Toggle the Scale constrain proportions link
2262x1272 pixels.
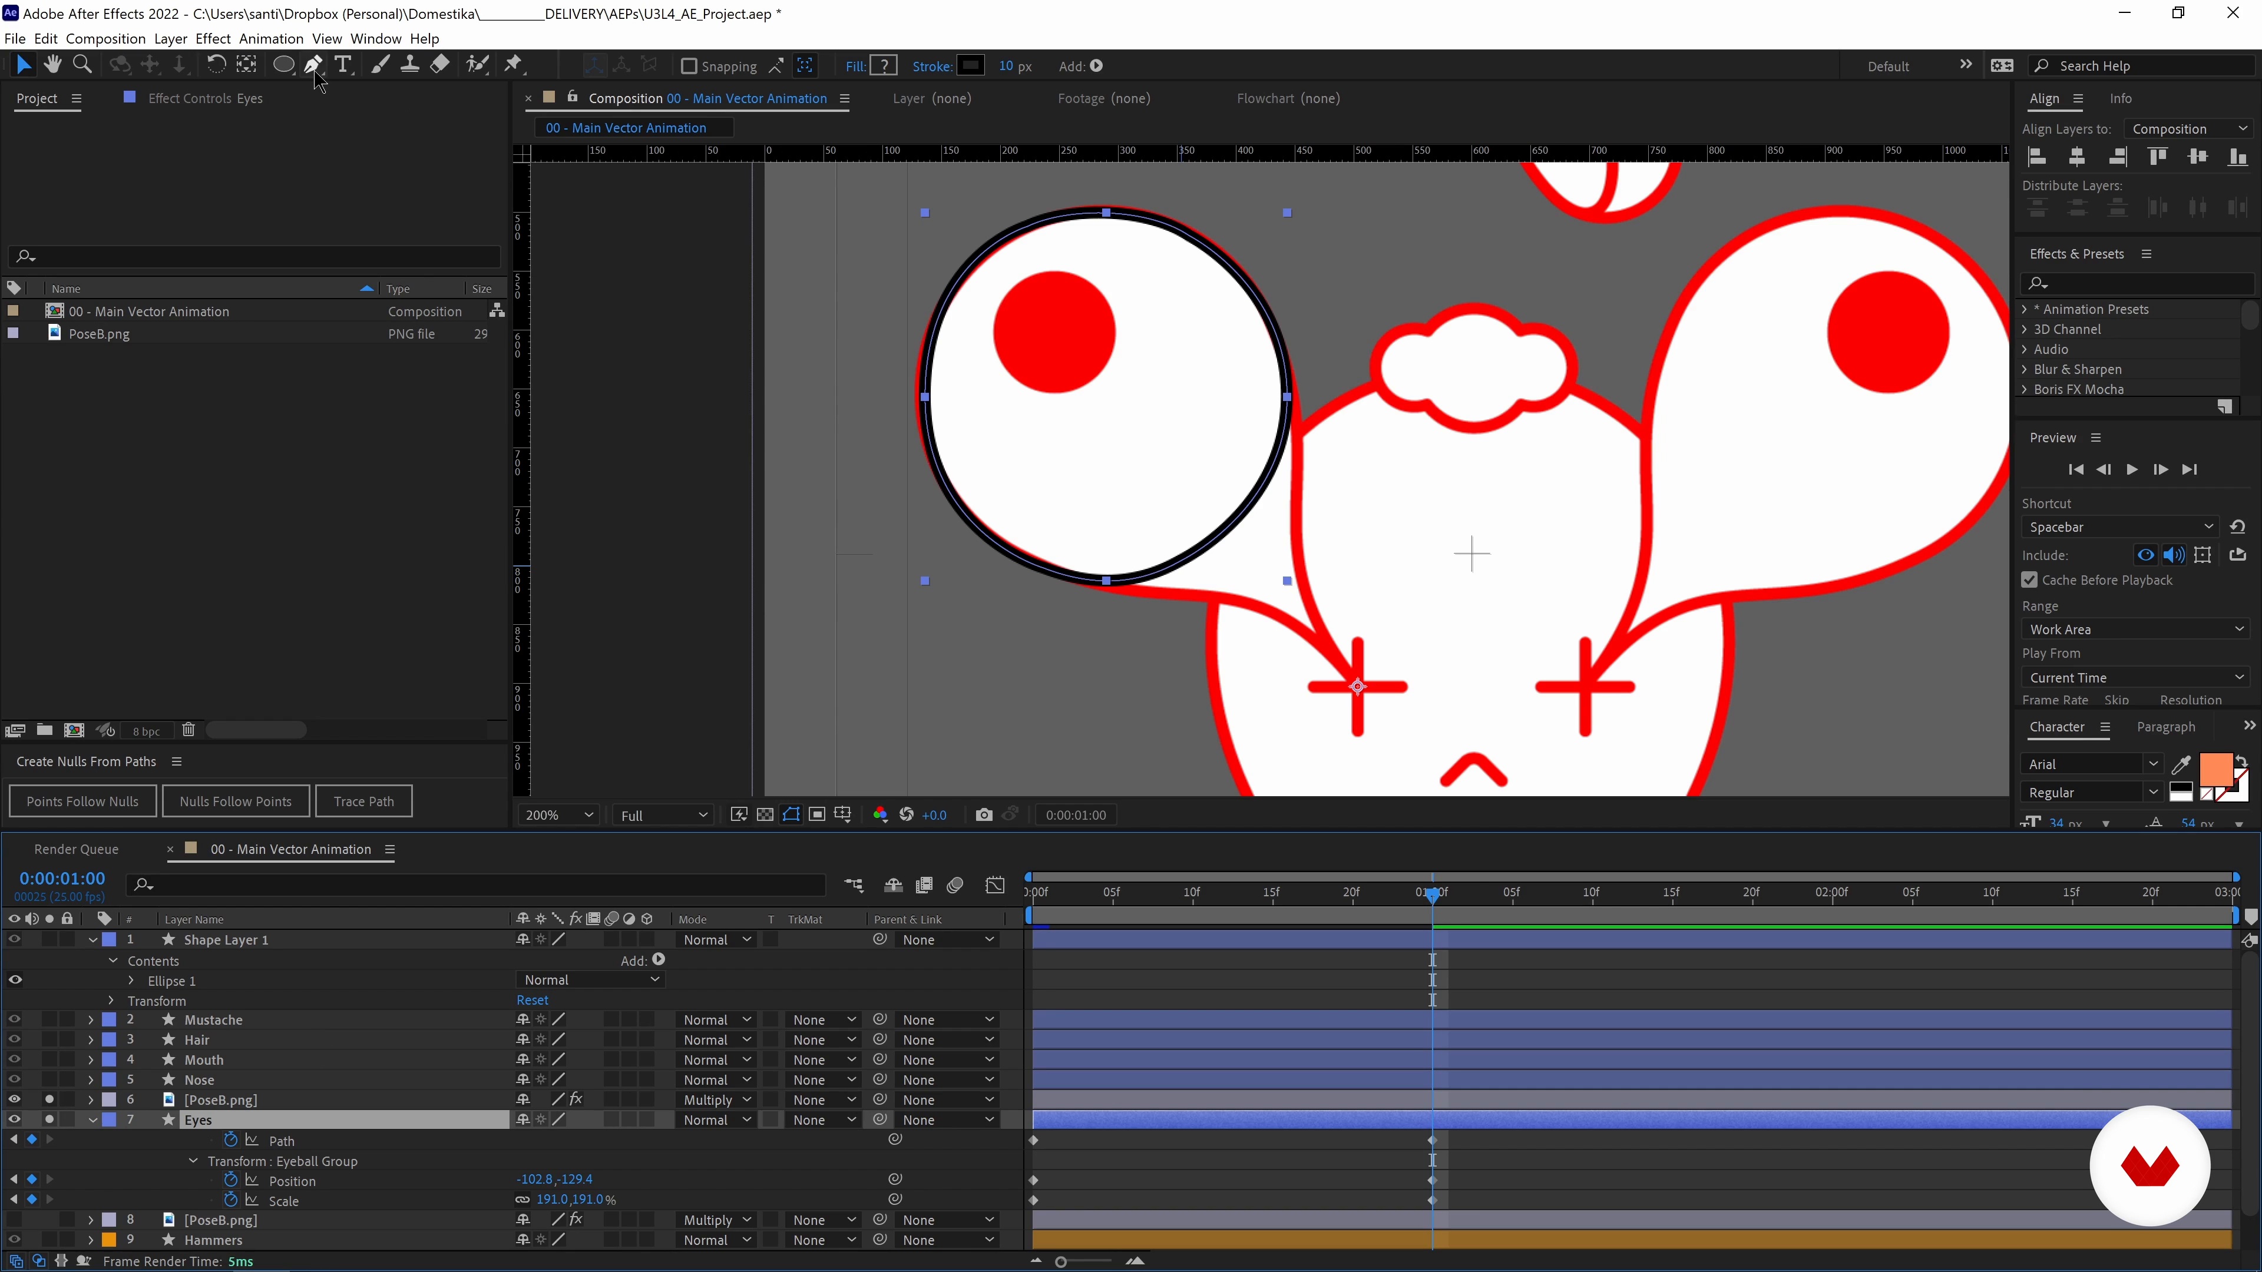pyautogui.click(x=522, y=1200)
